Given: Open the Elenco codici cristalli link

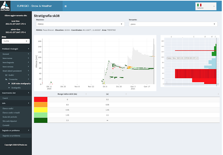Looking at the screenshot, I should tap(11, 113).
